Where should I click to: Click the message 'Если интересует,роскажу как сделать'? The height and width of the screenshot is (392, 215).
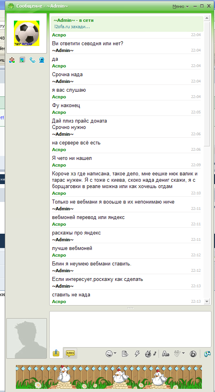pyautogui.click(x=98, y=279)
